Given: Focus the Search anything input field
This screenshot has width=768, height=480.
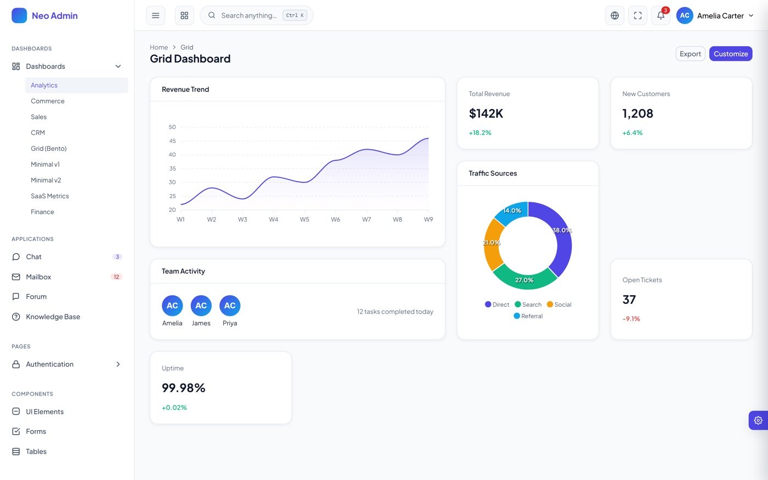Looking at the screenshot, I should pyautogui.click(x=257, y=15).
